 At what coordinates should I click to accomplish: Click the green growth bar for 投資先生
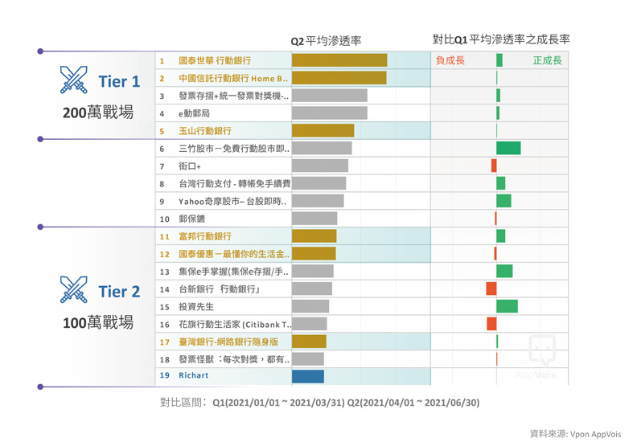pos(507,306)
